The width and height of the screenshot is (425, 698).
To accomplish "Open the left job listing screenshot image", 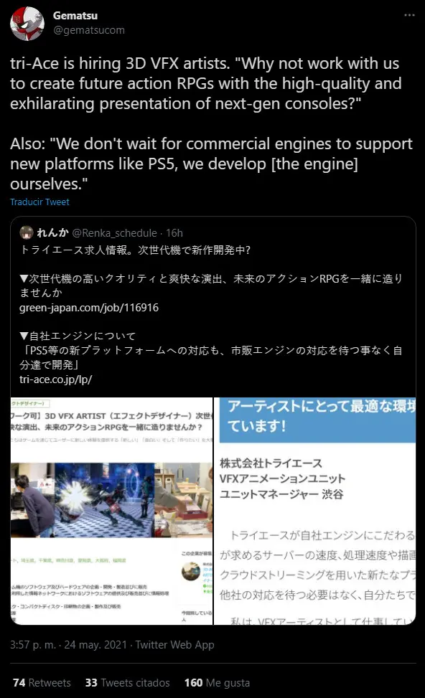I will (111, 511).
